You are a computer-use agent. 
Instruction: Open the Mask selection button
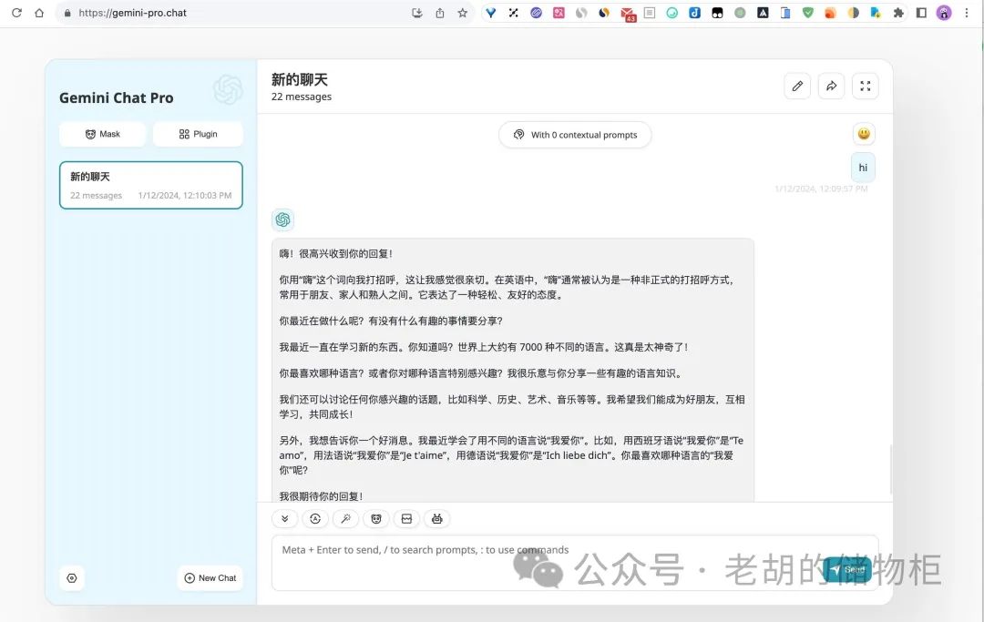[102, 134]
